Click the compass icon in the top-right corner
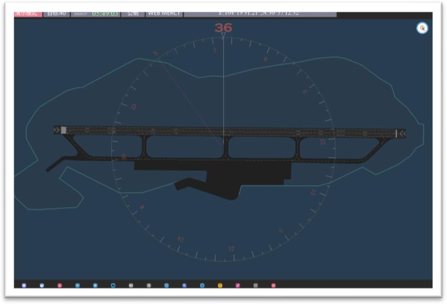Viewport: 447px width, 304px height. click(422, 28)
